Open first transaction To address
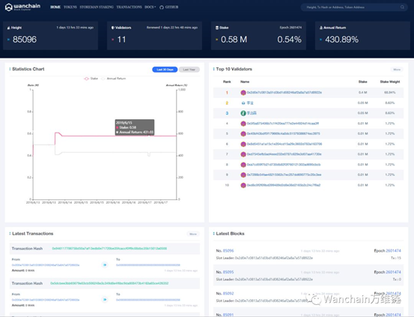Screen dimensions: 414x317 [148, 265]
